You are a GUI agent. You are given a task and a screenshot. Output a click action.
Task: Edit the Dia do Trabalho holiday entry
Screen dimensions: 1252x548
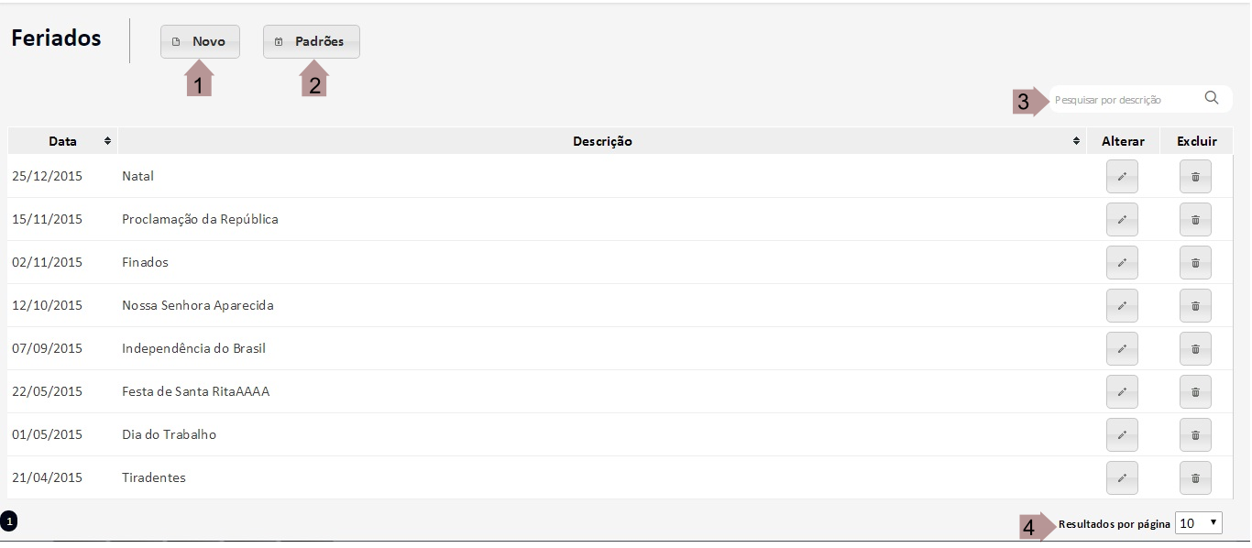(x=1122, y=435)
